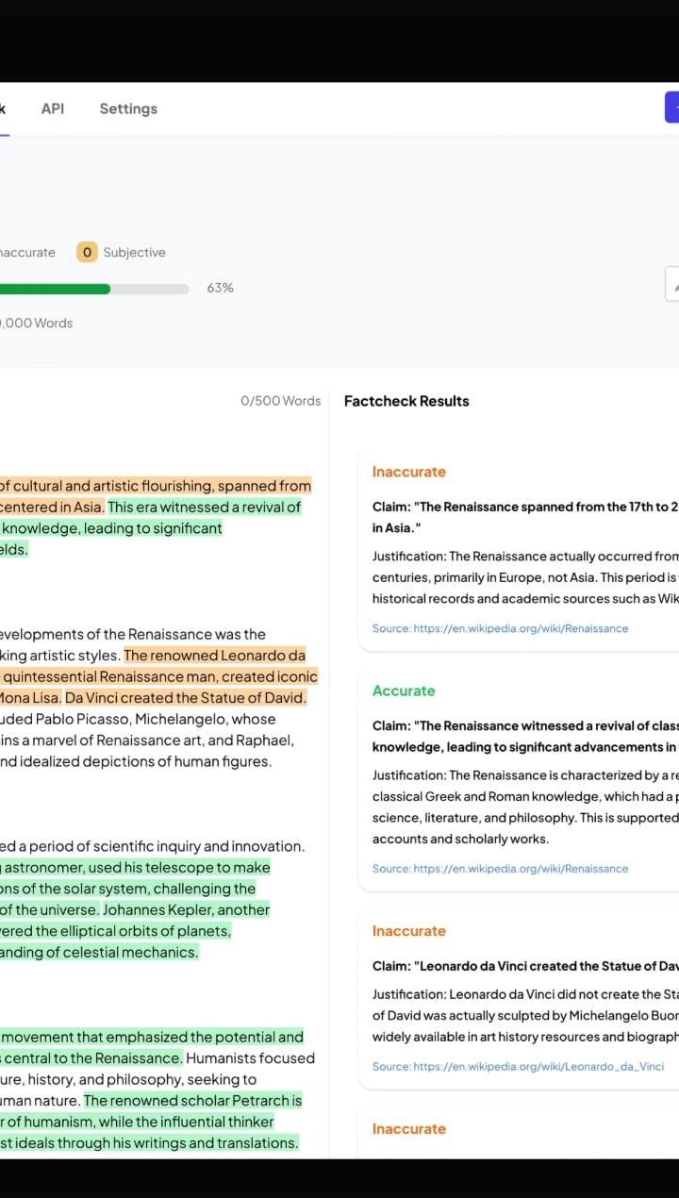Click the Accurate verdict label
The image size is (679, 1198).
pos(404,691)
